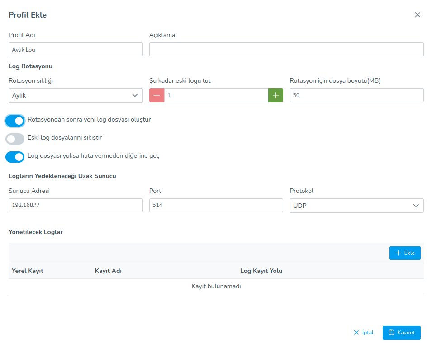Click the red minus decrement button
The height and width of the screenshot is (347, 432).
[x=157, y=95]
